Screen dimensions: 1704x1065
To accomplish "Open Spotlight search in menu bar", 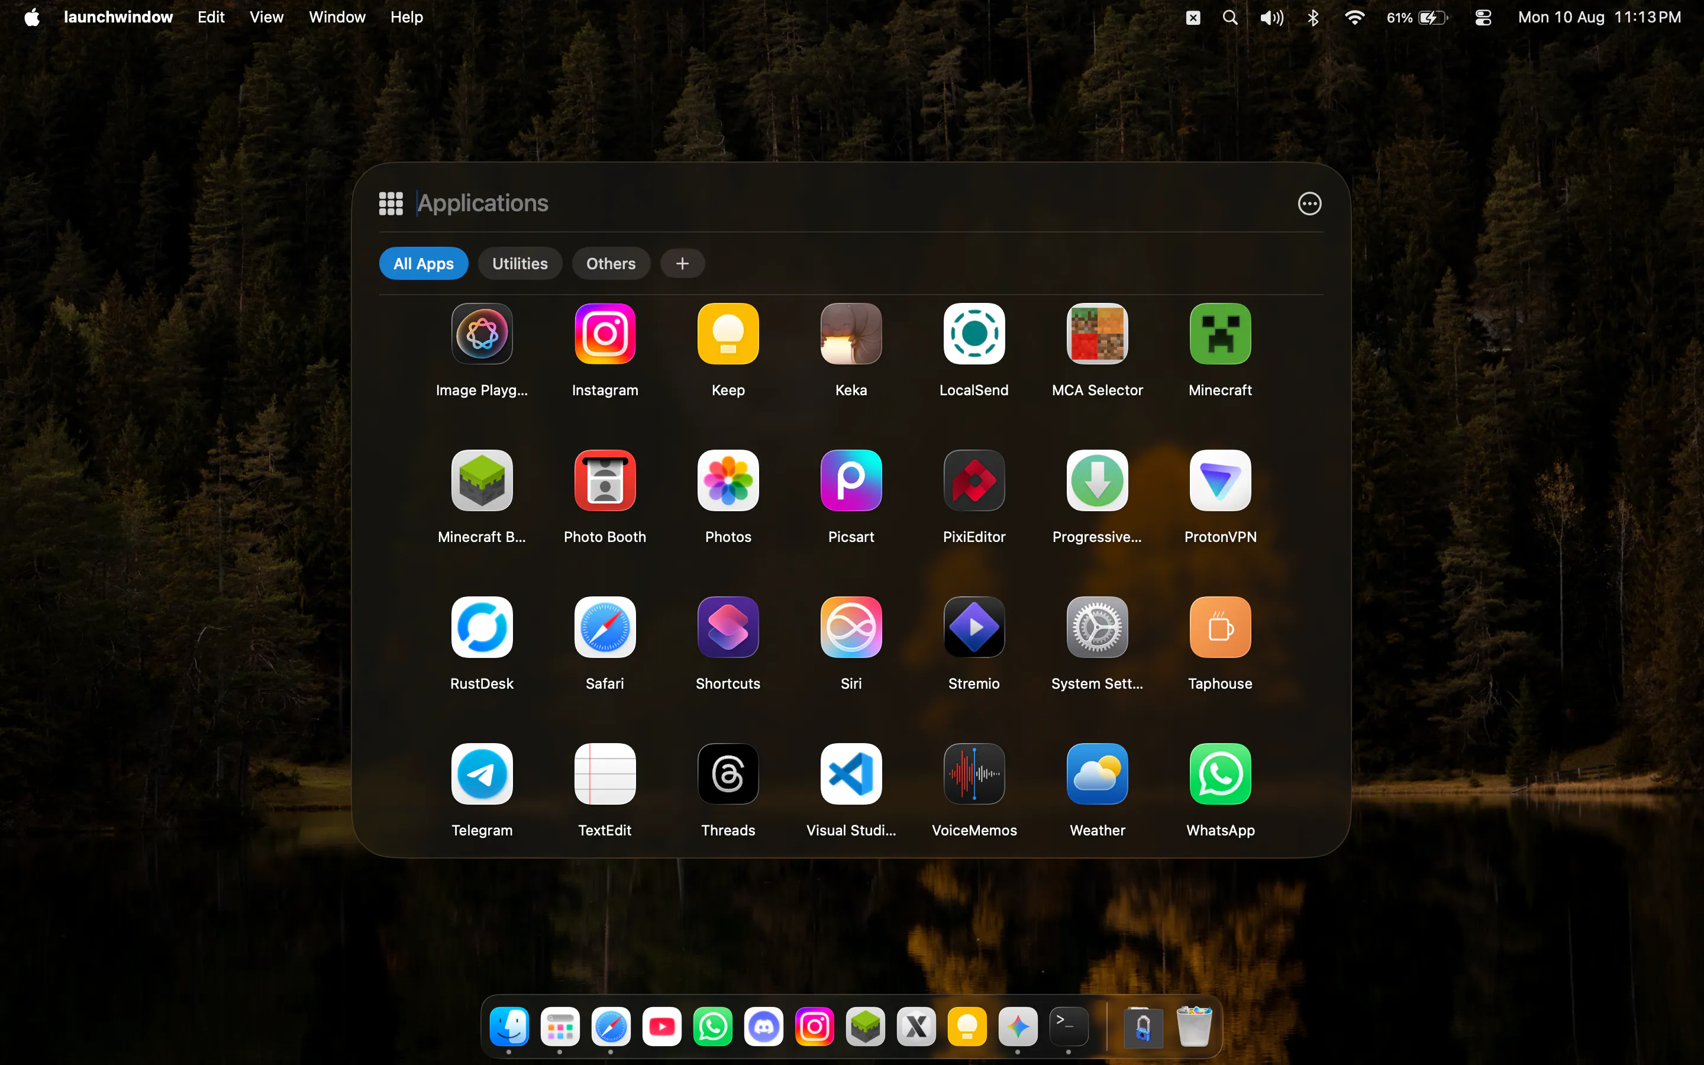I will [1229, 17].
